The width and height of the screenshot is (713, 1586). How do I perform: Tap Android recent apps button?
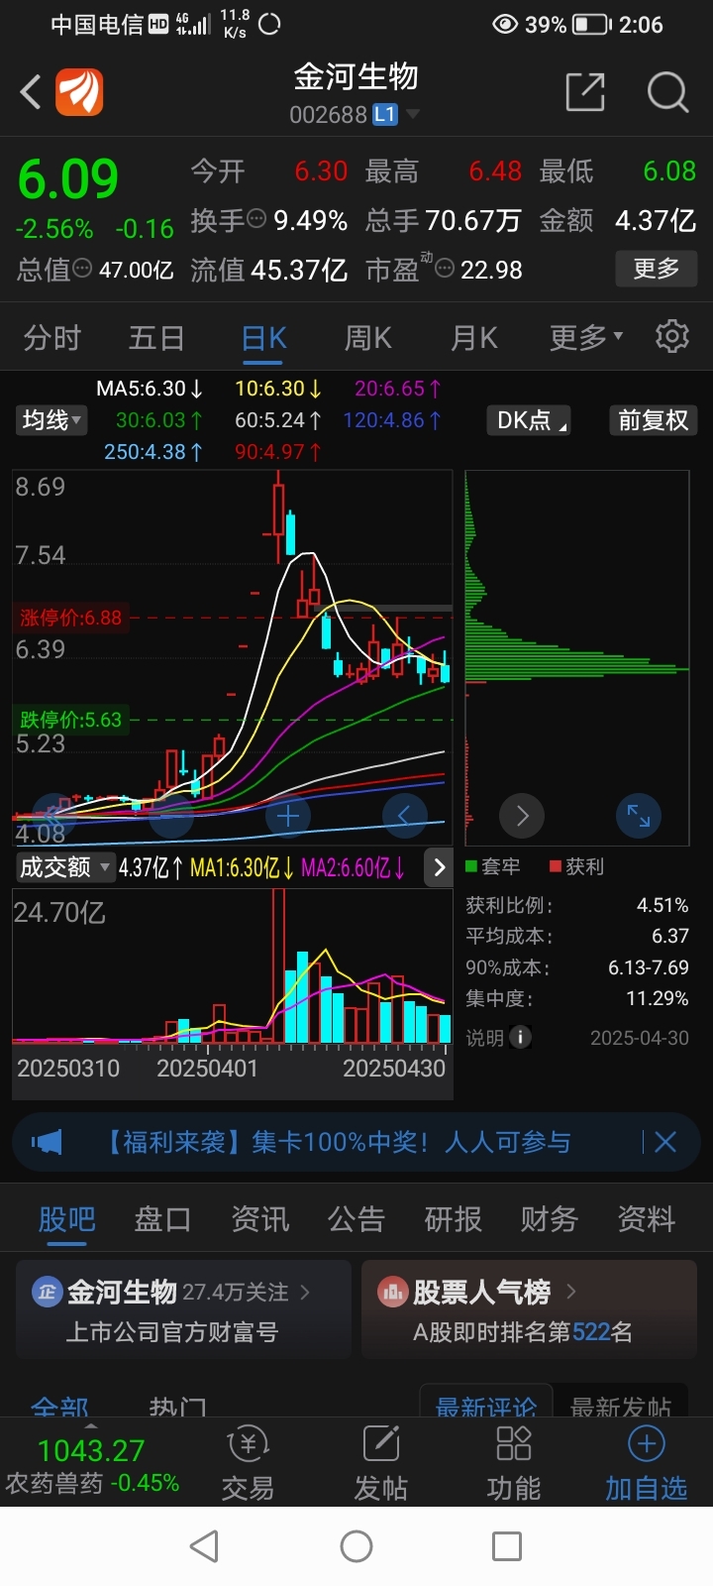click(507, 1546)
